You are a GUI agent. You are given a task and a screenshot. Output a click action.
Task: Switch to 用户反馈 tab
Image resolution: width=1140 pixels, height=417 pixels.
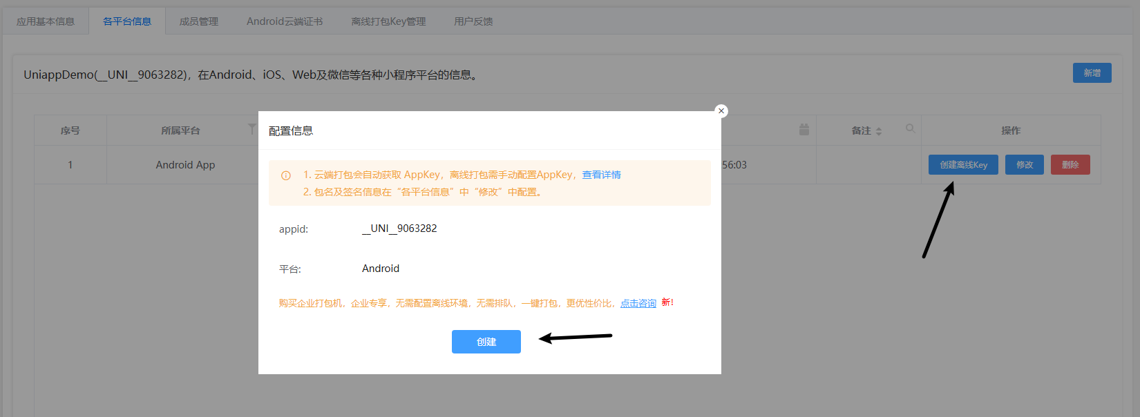473,21
